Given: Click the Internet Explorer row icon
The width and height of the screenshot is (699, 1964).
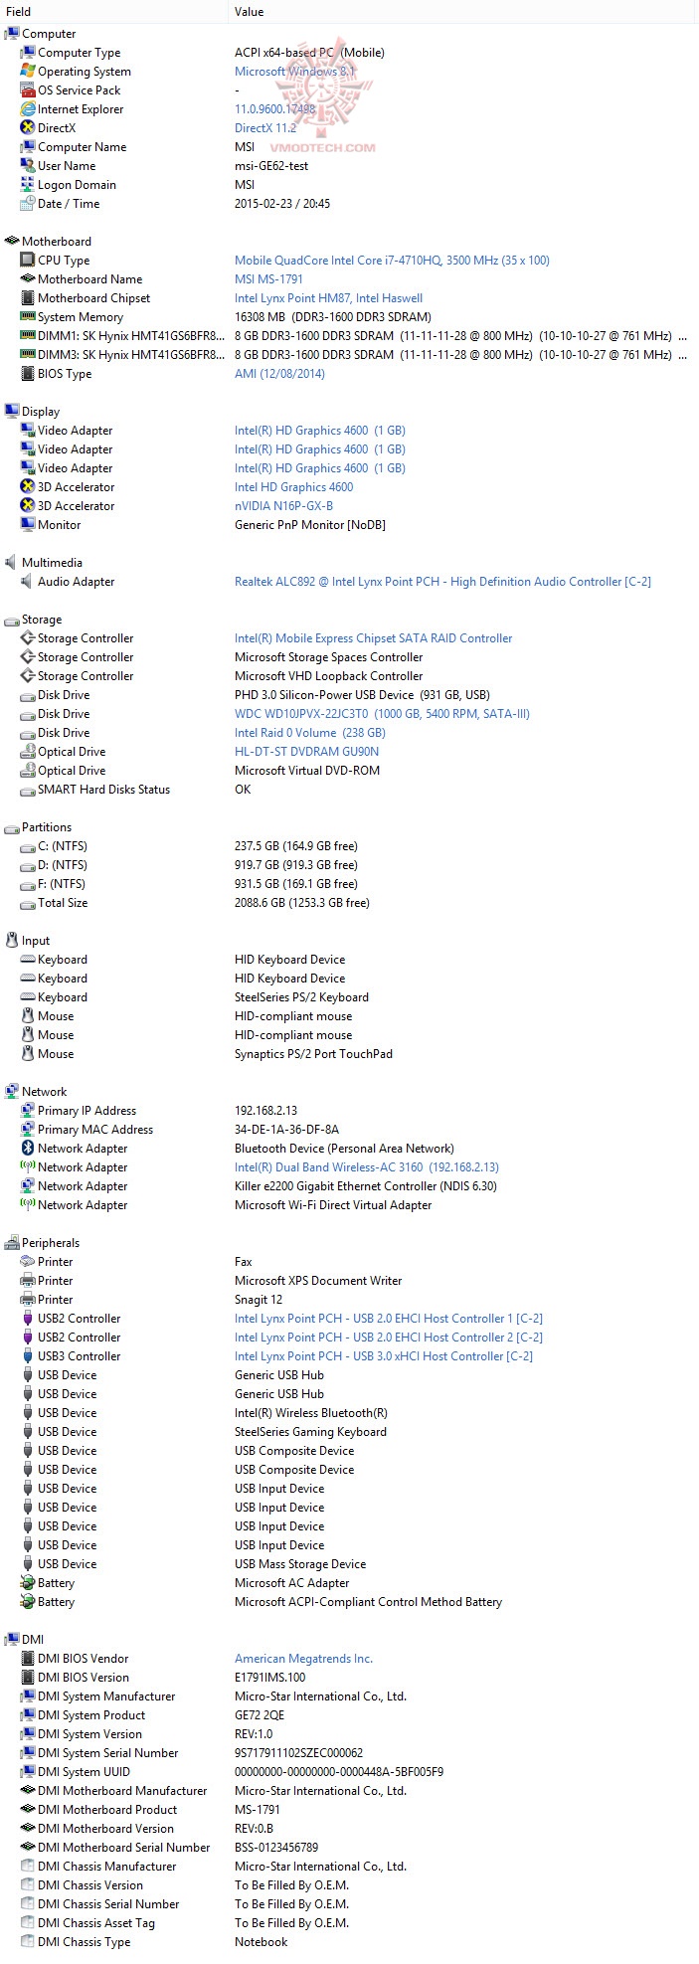Looking at the screenshot, I should click(x=28, y=109).
